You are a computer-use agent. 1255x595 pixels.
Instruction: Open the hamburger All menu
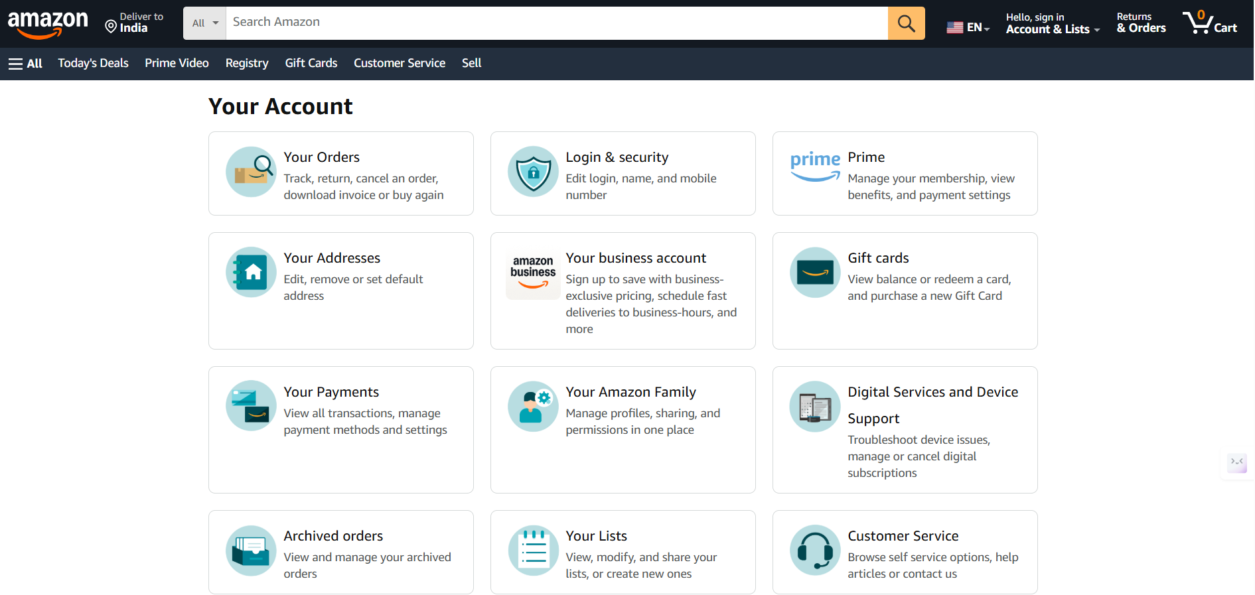(x=25, y=64)
